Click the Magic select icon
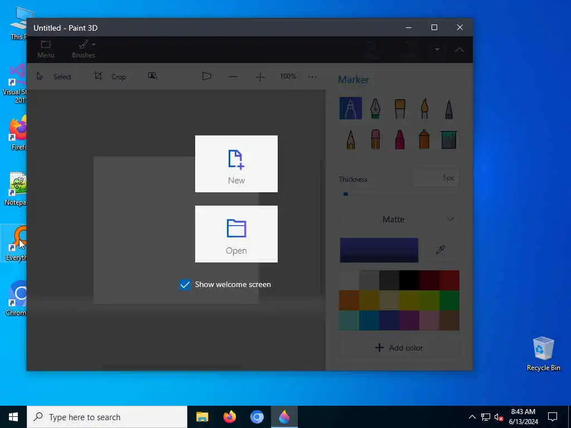Screen dimensions: 571x428 (153, 76)
